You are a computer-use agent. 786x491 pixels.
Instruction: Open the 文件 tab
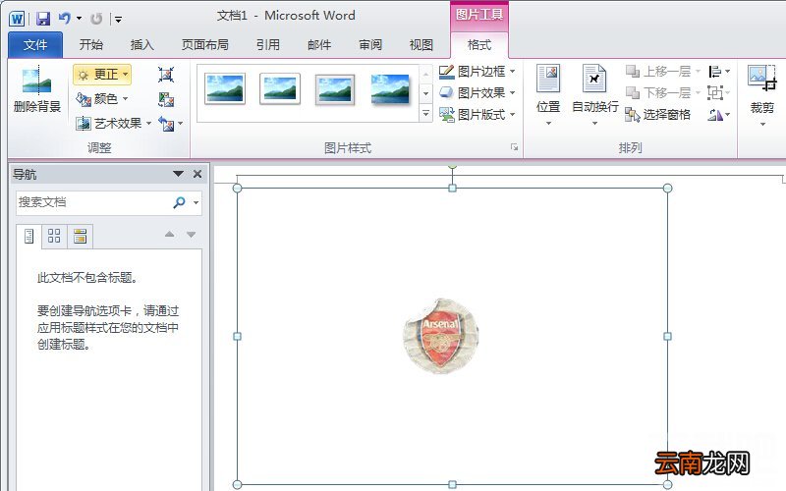[35, 45]
